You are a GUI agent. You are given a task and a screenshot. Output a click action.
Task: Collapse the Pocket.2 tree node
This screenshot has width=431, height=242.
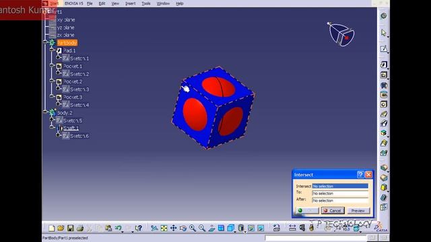[52, 81]
